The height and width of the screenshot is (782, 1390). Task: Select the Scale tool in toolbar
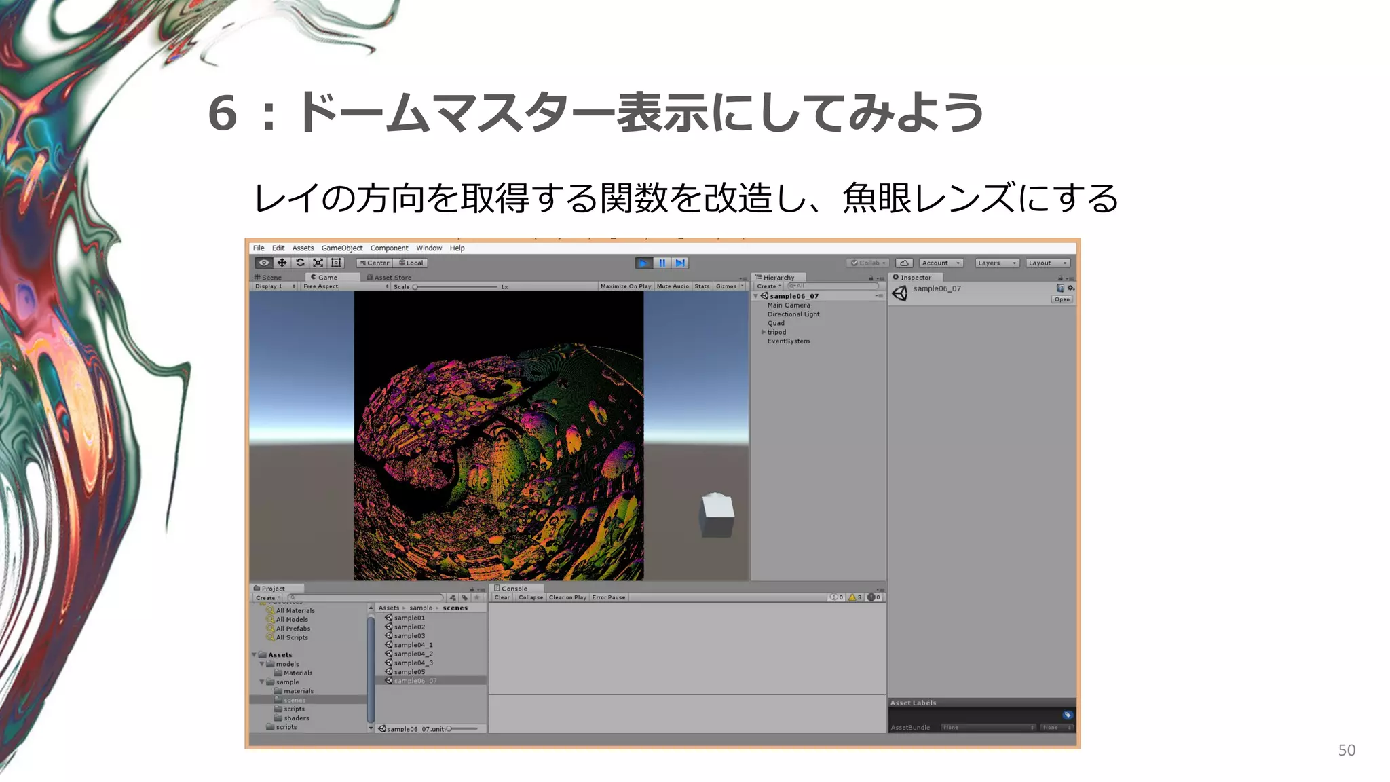coord(318,263)
